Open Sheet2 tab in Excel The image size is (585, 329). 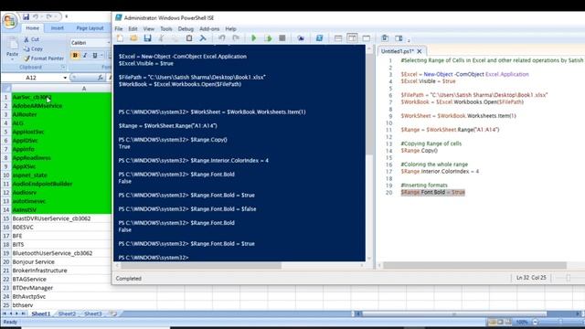click(67, 313)
